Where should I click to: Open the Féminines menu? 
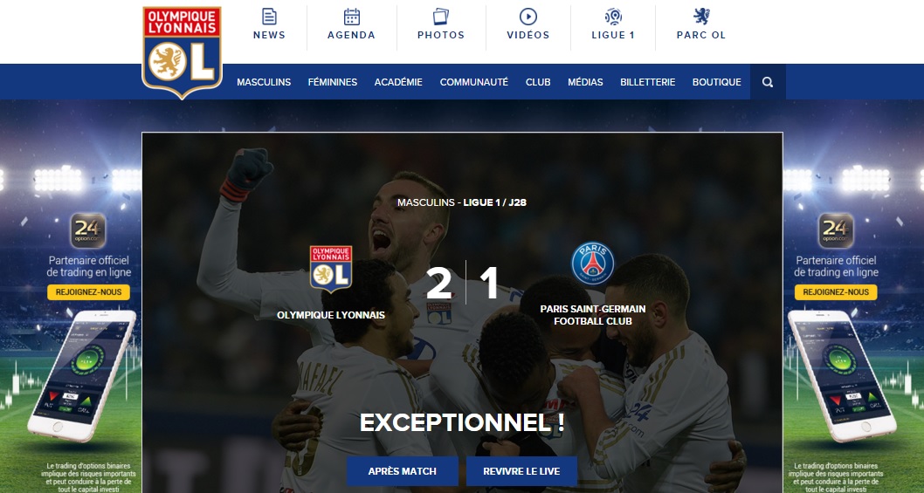[333, 82]
